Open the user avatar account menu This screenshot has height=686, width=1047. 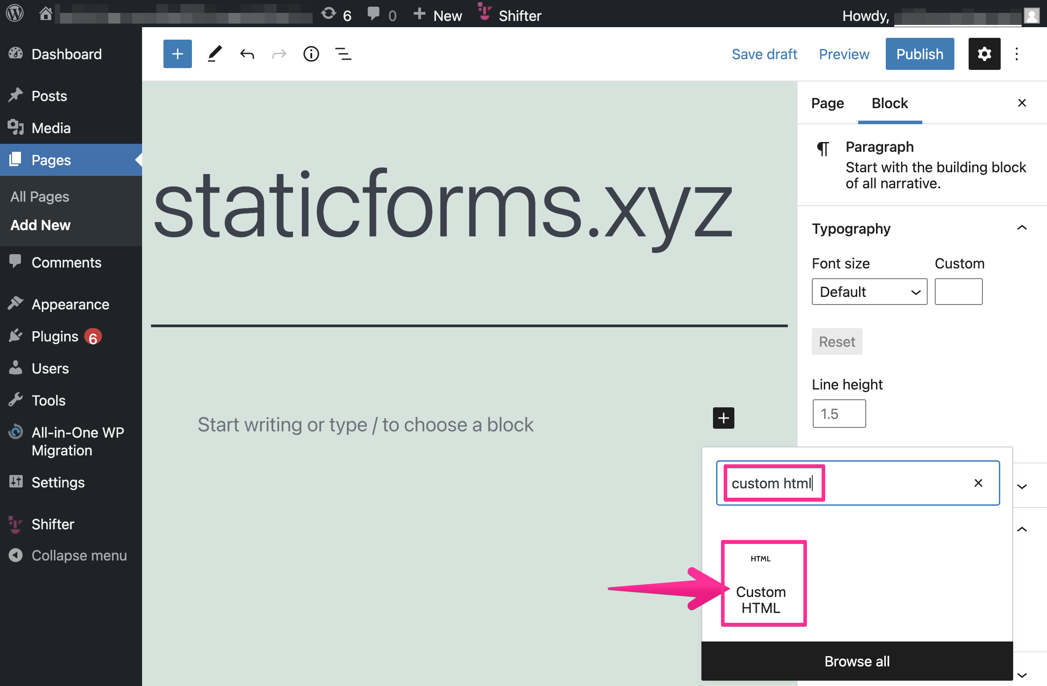click(x=1032, y=16)
